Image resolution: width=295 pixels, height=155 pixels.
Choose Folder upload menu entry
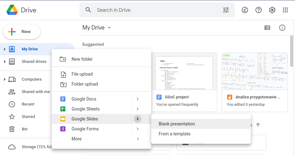101,84
